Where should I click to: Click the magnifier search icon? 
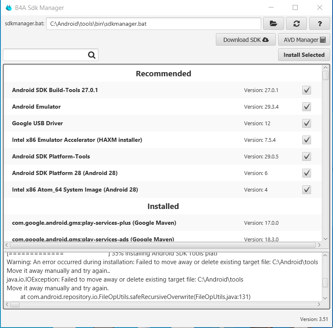tap(92, 55)
